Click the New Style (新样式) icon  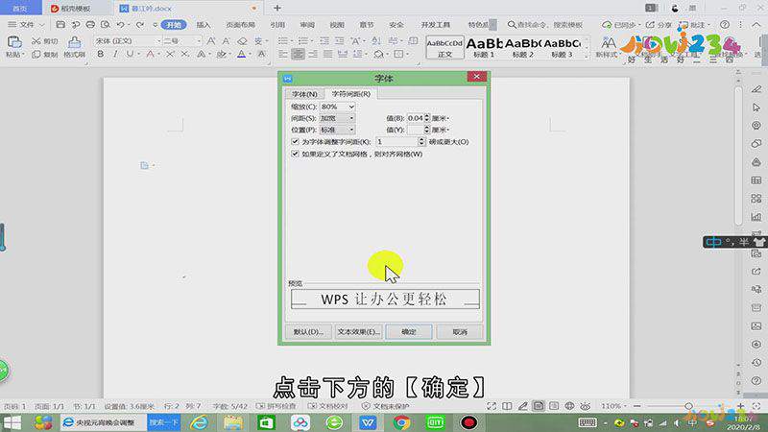tap(609, 42)
